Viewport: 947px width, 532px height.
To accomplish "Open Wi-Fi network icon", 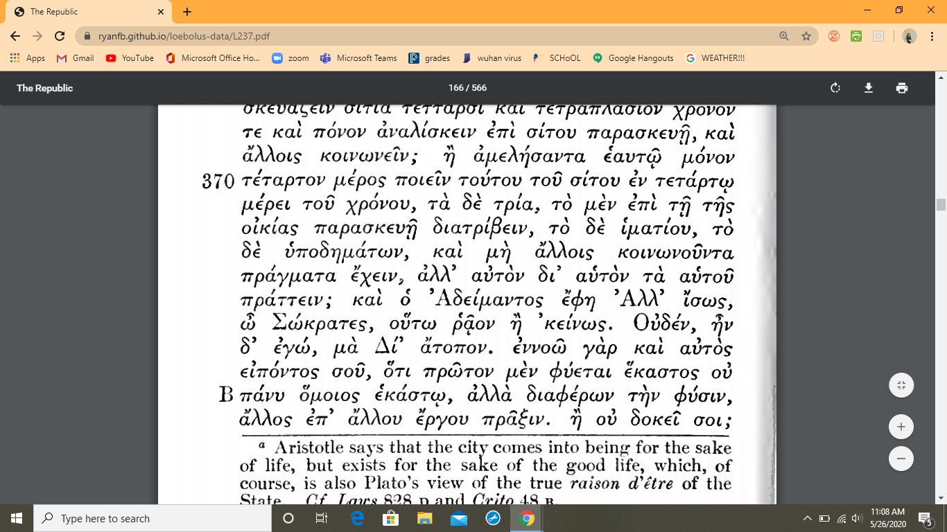I will (842, 518).
